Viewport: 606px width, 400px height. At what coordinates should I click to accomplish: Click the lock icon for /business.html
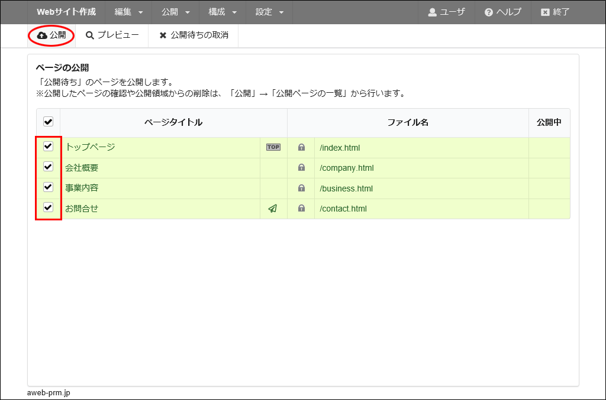click(301, 188)
